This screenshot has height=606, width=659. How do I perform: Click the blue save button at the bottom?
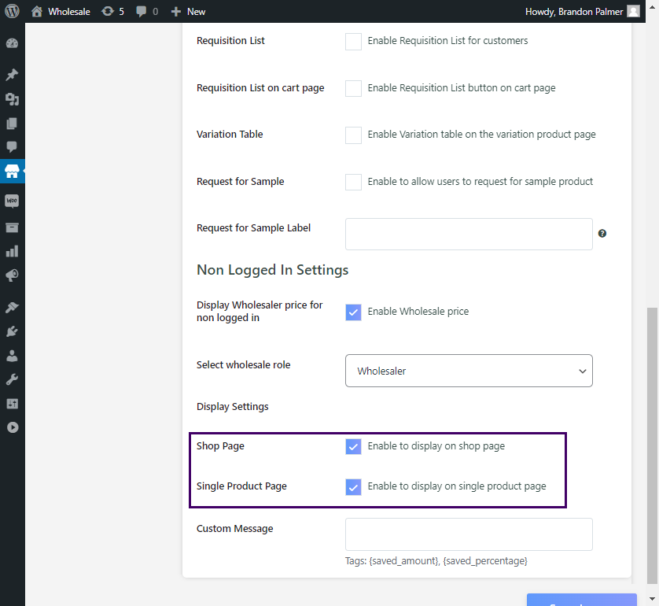pos(582,600)
